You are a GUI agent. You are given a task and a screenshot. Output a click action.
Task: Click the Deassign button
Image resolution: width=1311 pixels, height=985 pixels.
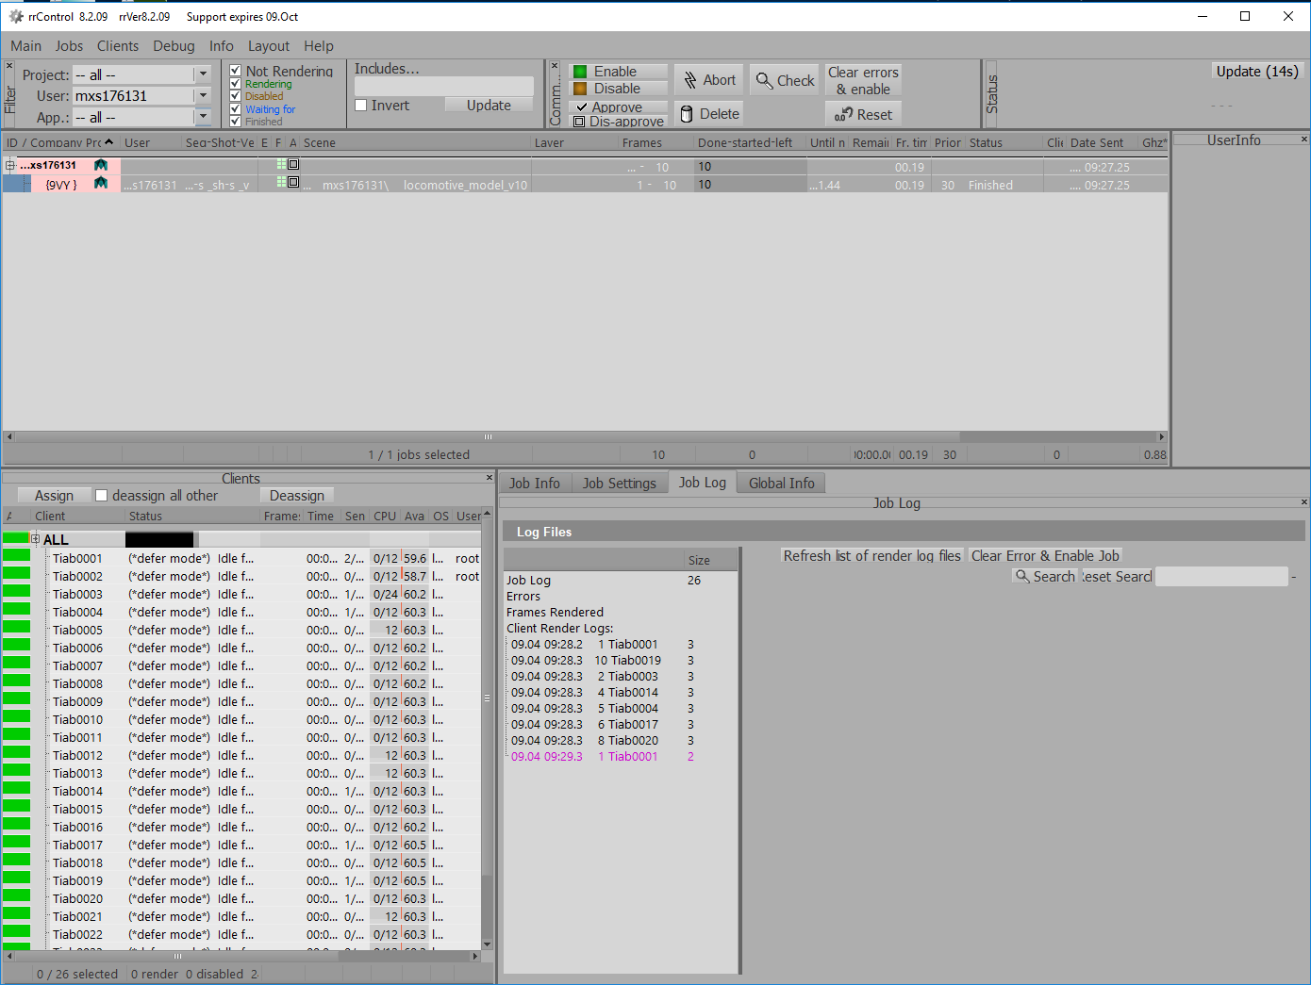(296, 496)
